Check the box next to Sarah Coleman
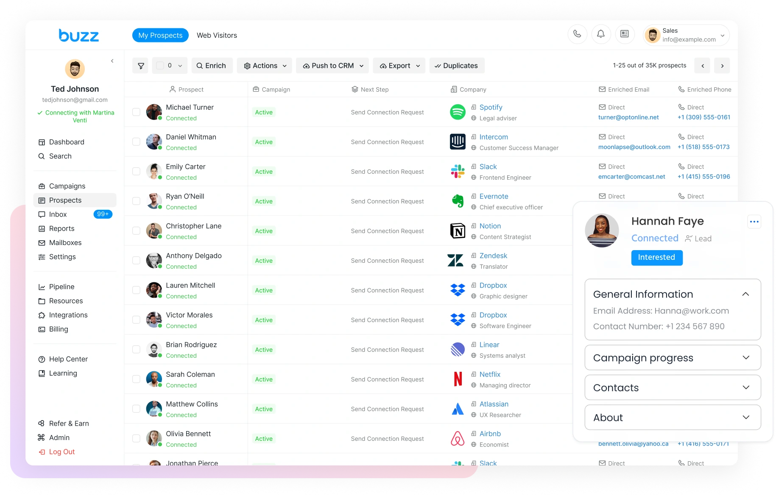This screenshot has height=496, width=776. (136, 379)
